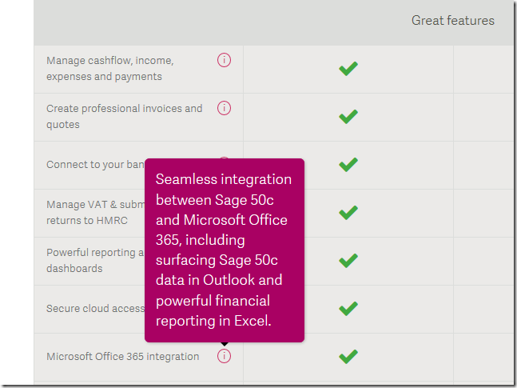
Task: Click the Seamless integration tooltip popup
Action: 225,250
